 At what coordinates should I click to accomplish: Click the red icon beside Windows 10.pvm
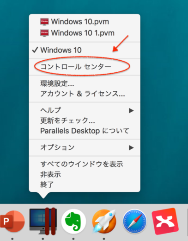(44, 22)
